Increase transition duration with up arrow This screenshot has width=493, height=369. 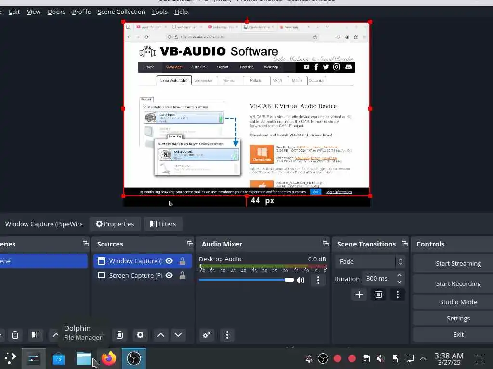[399, 275]
